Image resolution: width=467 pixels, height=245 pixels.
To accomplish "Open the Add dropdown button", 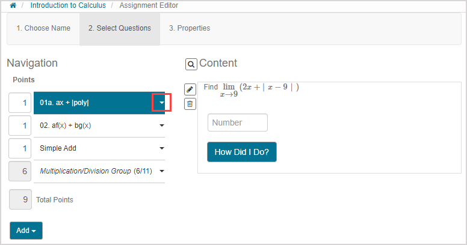I will [26, 231].
